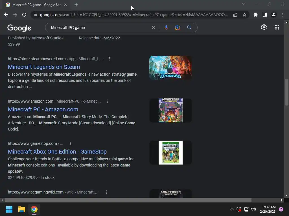Open clock showing 7:32 AM
The image size is (289, 216).
[x=268, y=209]
